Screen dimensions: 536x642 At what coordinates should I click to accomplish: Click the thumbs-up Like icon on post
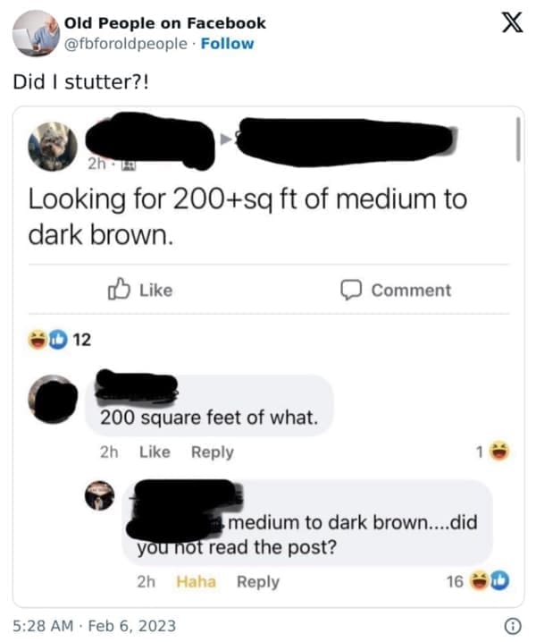click(x=119, y=289)
